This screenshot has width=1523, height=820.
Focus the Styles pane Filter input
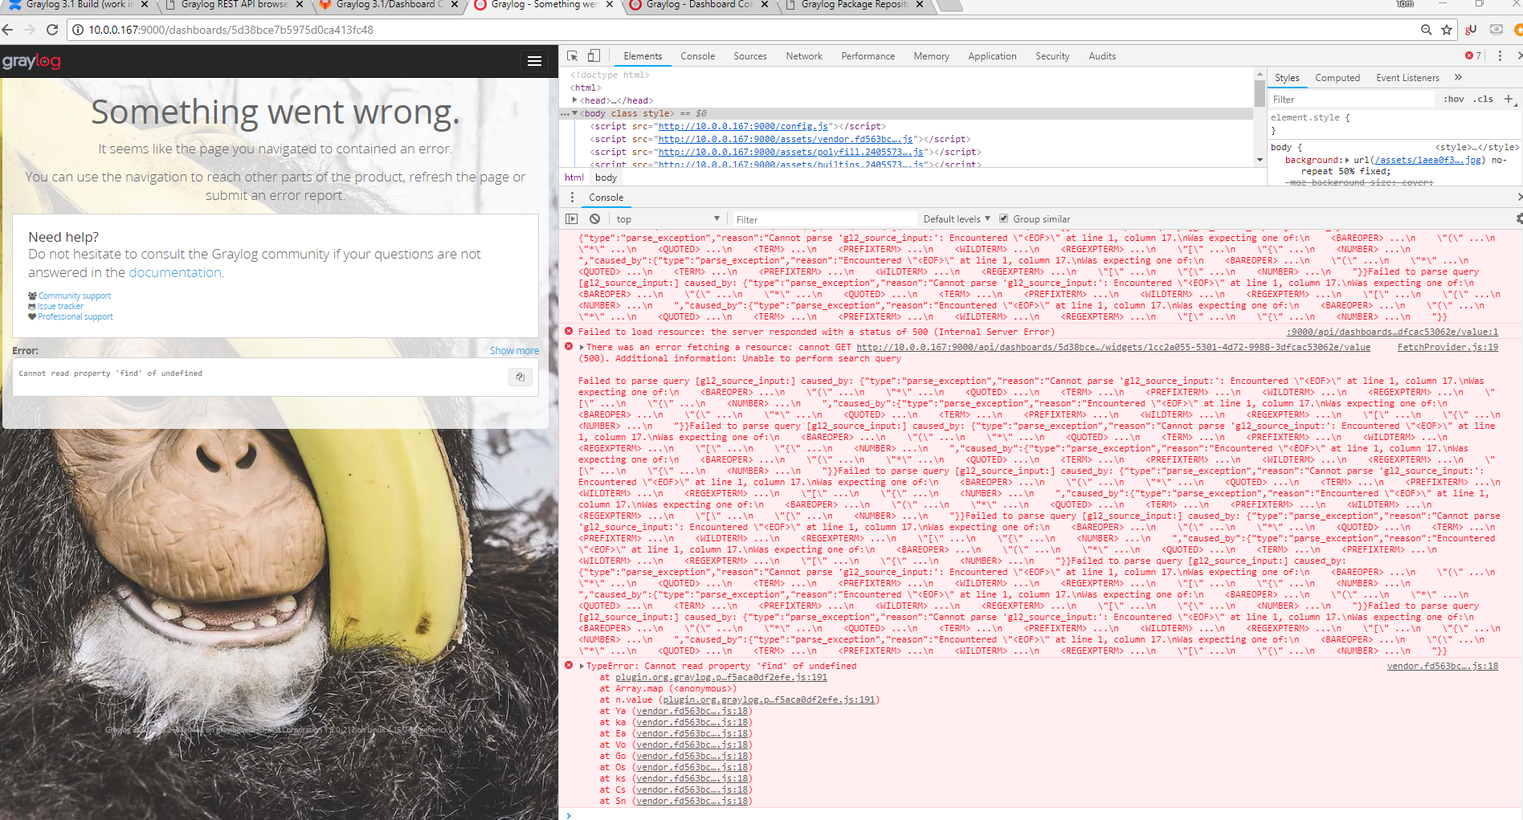(1352, 99)
